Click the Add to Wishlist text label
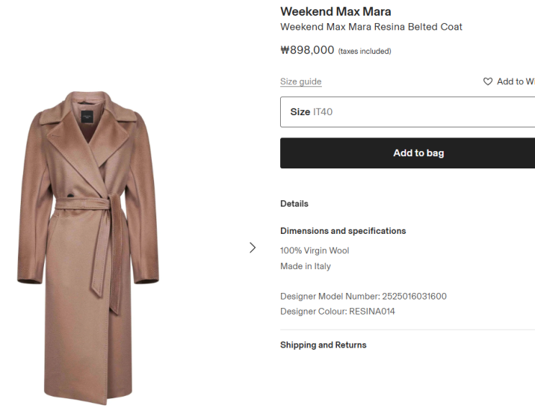 (x=516, y=82)
